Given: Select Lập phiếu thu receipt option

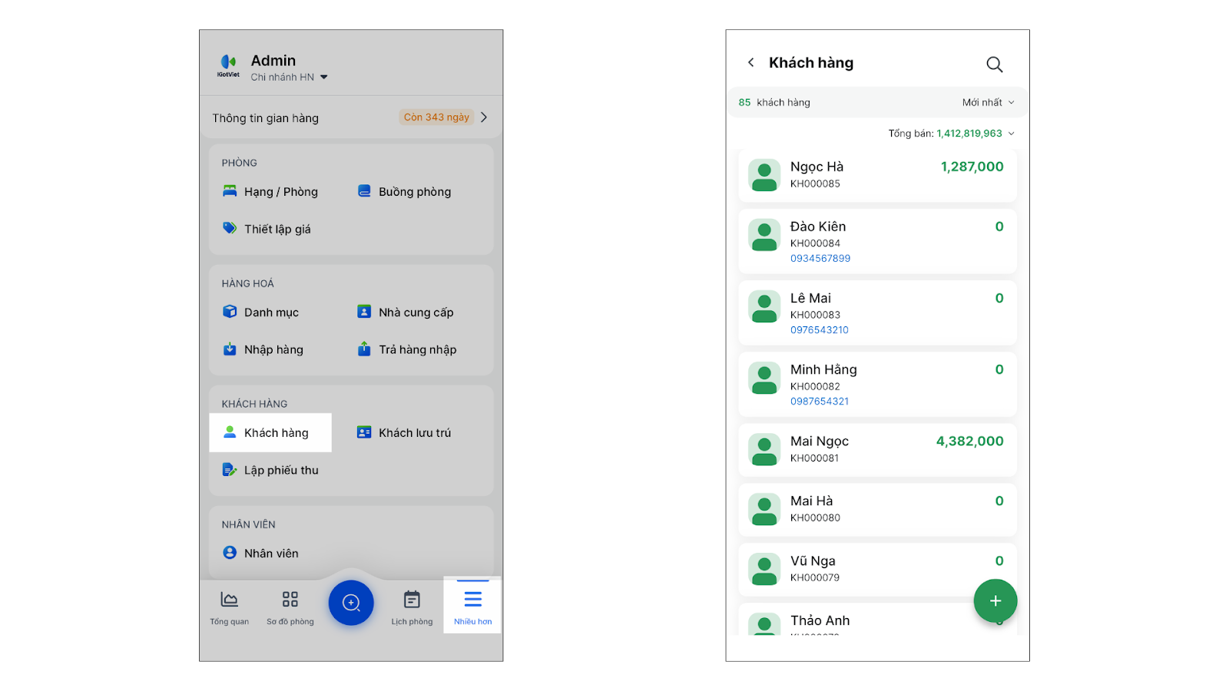Looking at the screenshot, I should (x=270, y=470).
